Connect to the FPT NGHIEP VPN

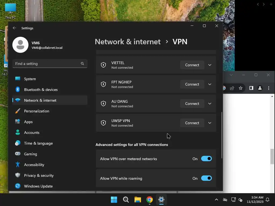click(192, 84)
